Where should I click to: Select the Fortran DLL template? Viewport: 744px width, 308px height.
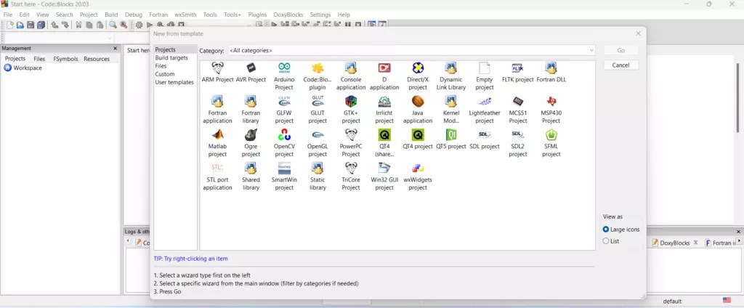551,73
